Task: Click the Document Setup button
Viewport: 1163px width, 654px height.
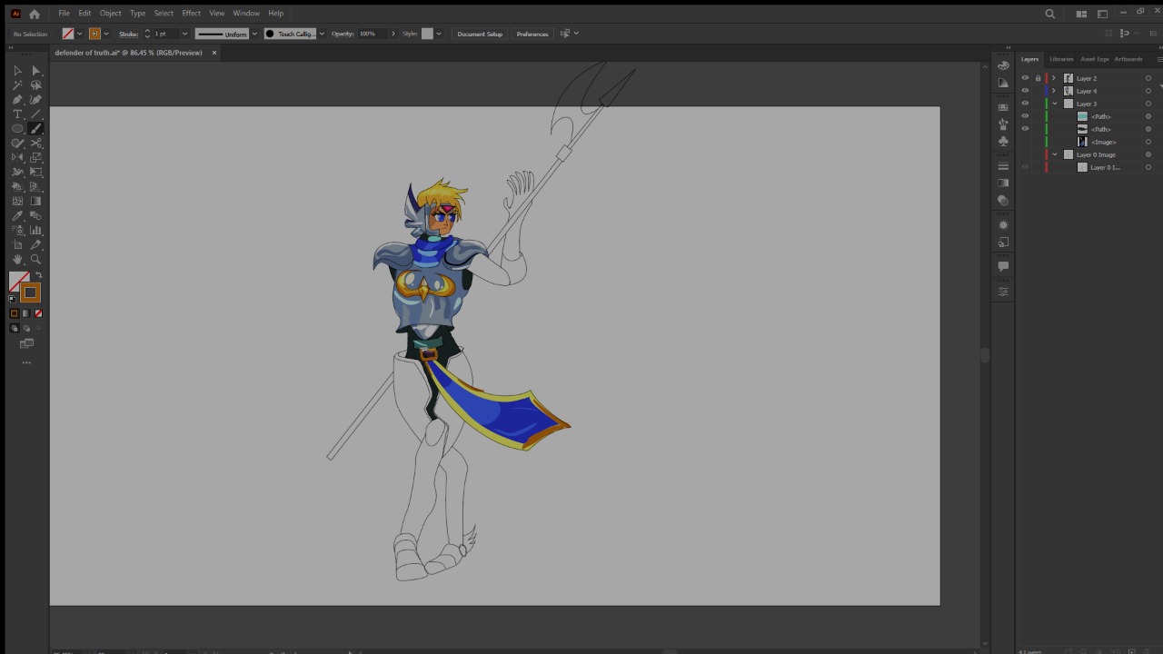Action: click(480, 34)
